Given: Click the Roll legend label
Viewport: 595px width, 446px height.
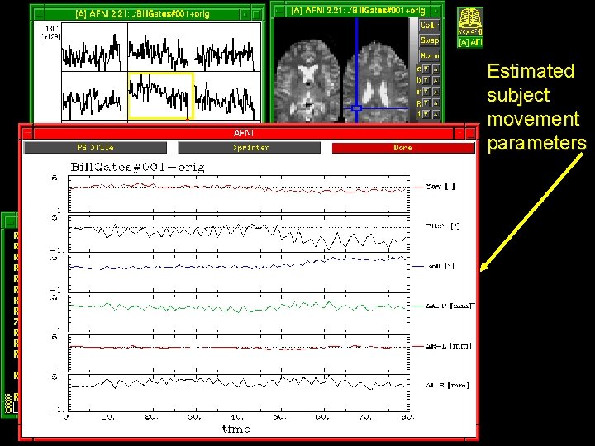Looking at the screenshot, I should (x=440, y=266).
